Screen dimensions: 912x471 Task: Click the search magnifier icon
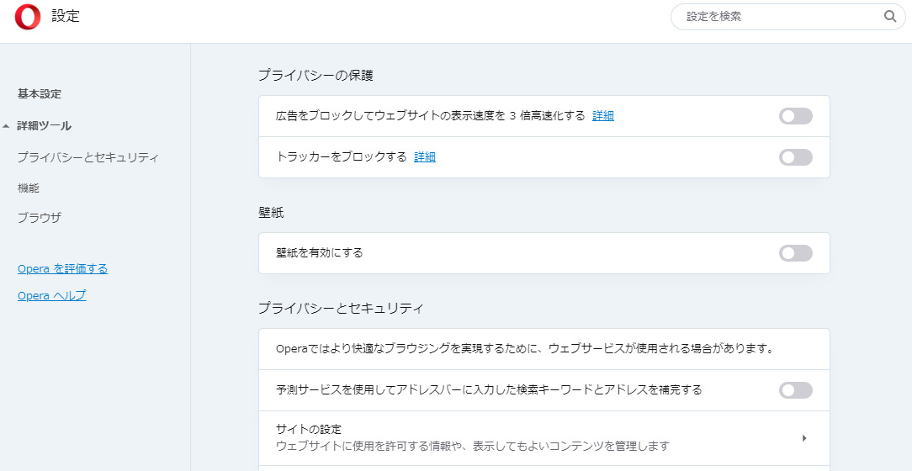pyautogui.click(x=890, y=17)
